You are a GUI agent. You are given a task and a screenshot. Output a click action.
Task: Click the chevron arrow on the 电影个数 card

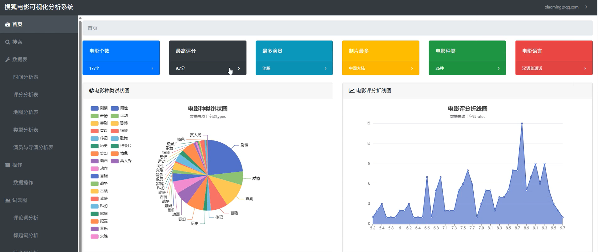click(x=153, y=68)
